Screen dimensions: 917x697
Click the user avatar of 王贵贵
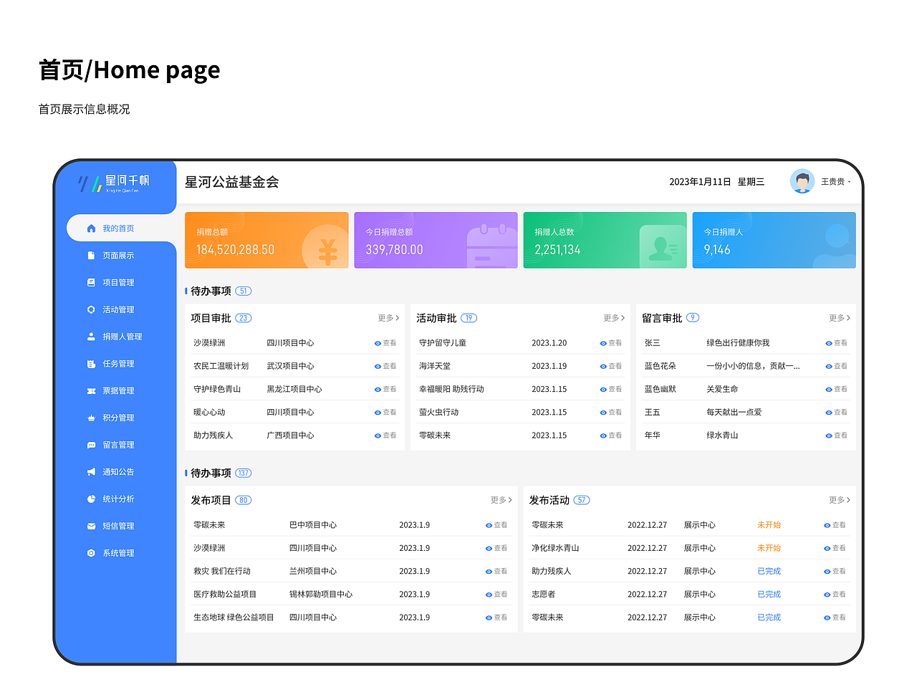[802, 181]
